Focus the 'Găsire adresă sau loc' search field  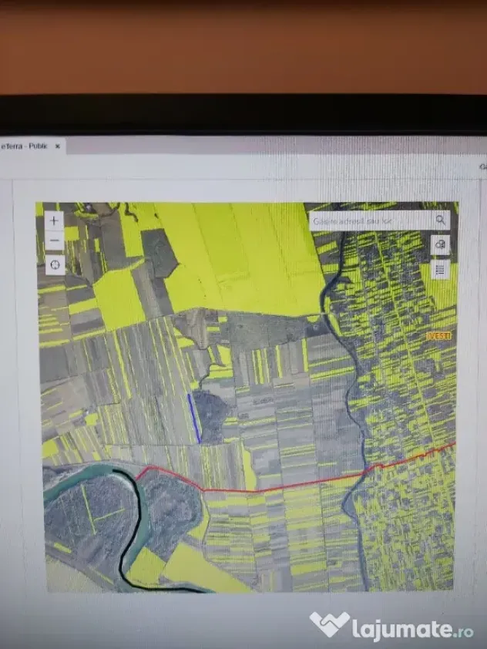(371, 221)
